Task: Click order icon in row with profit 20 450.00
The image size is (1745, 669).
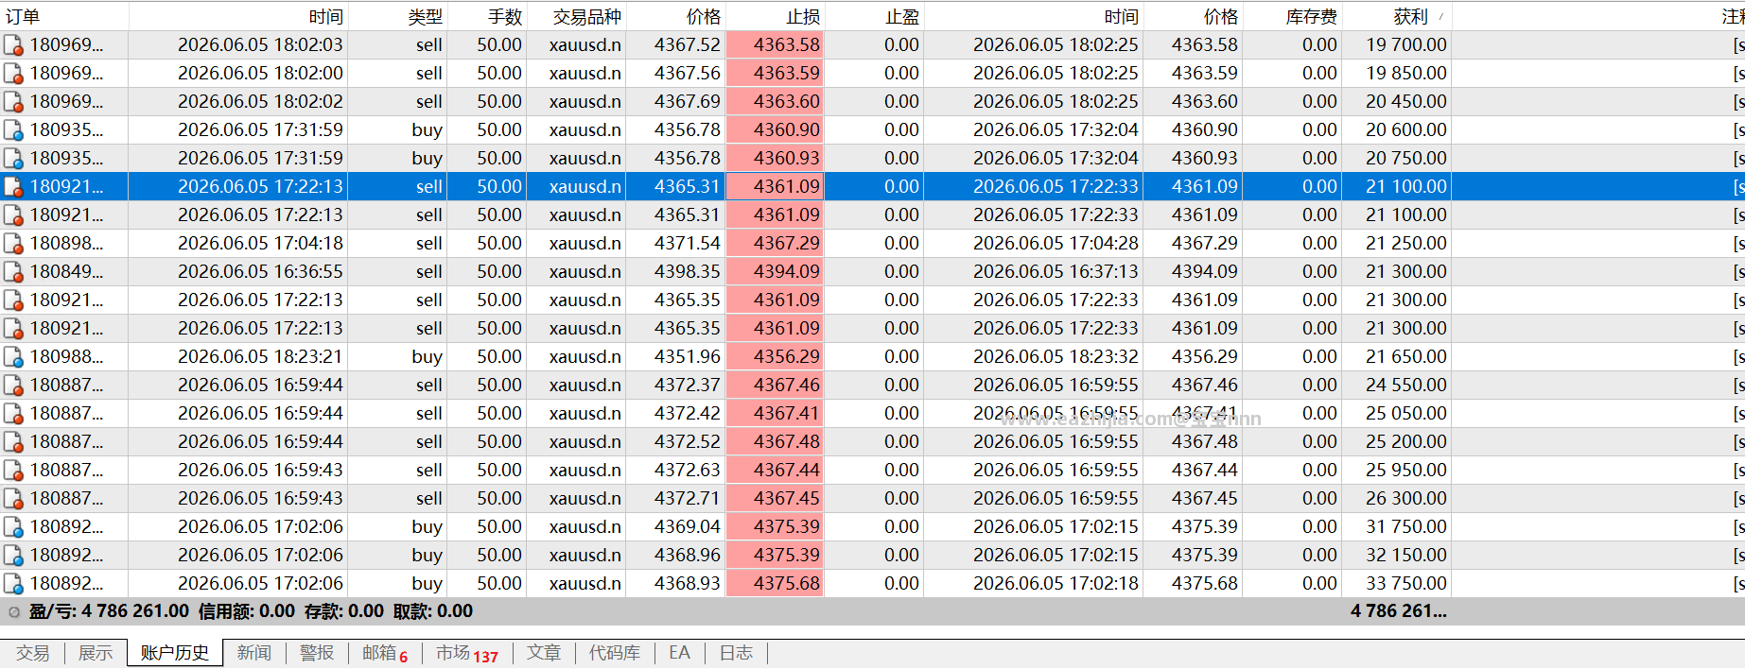Action: (x=13, y=101)
